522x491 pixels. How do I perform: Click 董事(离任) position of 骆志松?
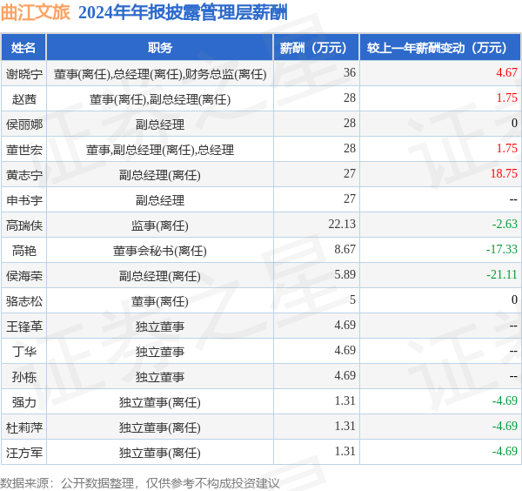[x=160, y=301]
